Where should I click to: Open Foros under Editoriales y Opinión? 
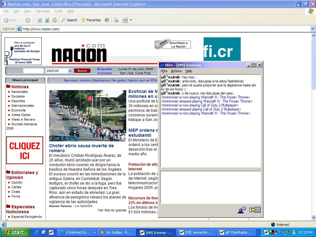[16, 196]
